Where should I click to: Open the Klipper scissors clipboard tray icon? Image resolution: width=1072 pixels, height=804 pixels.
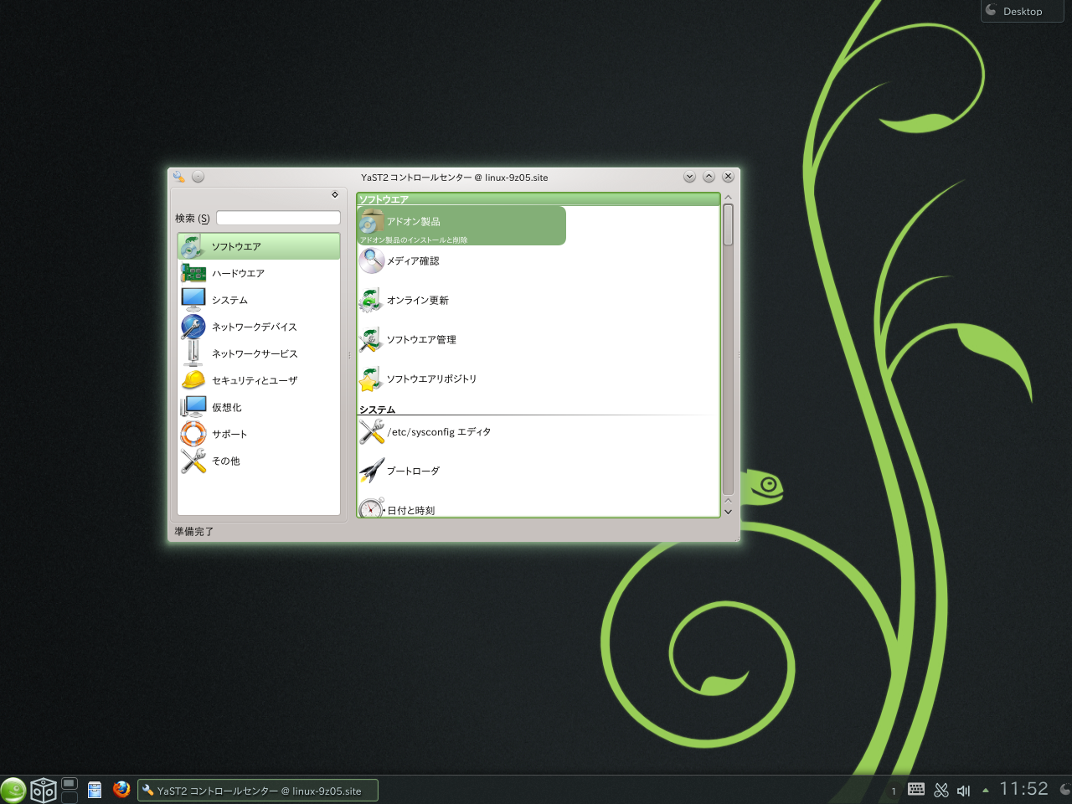tap(941, 790)
